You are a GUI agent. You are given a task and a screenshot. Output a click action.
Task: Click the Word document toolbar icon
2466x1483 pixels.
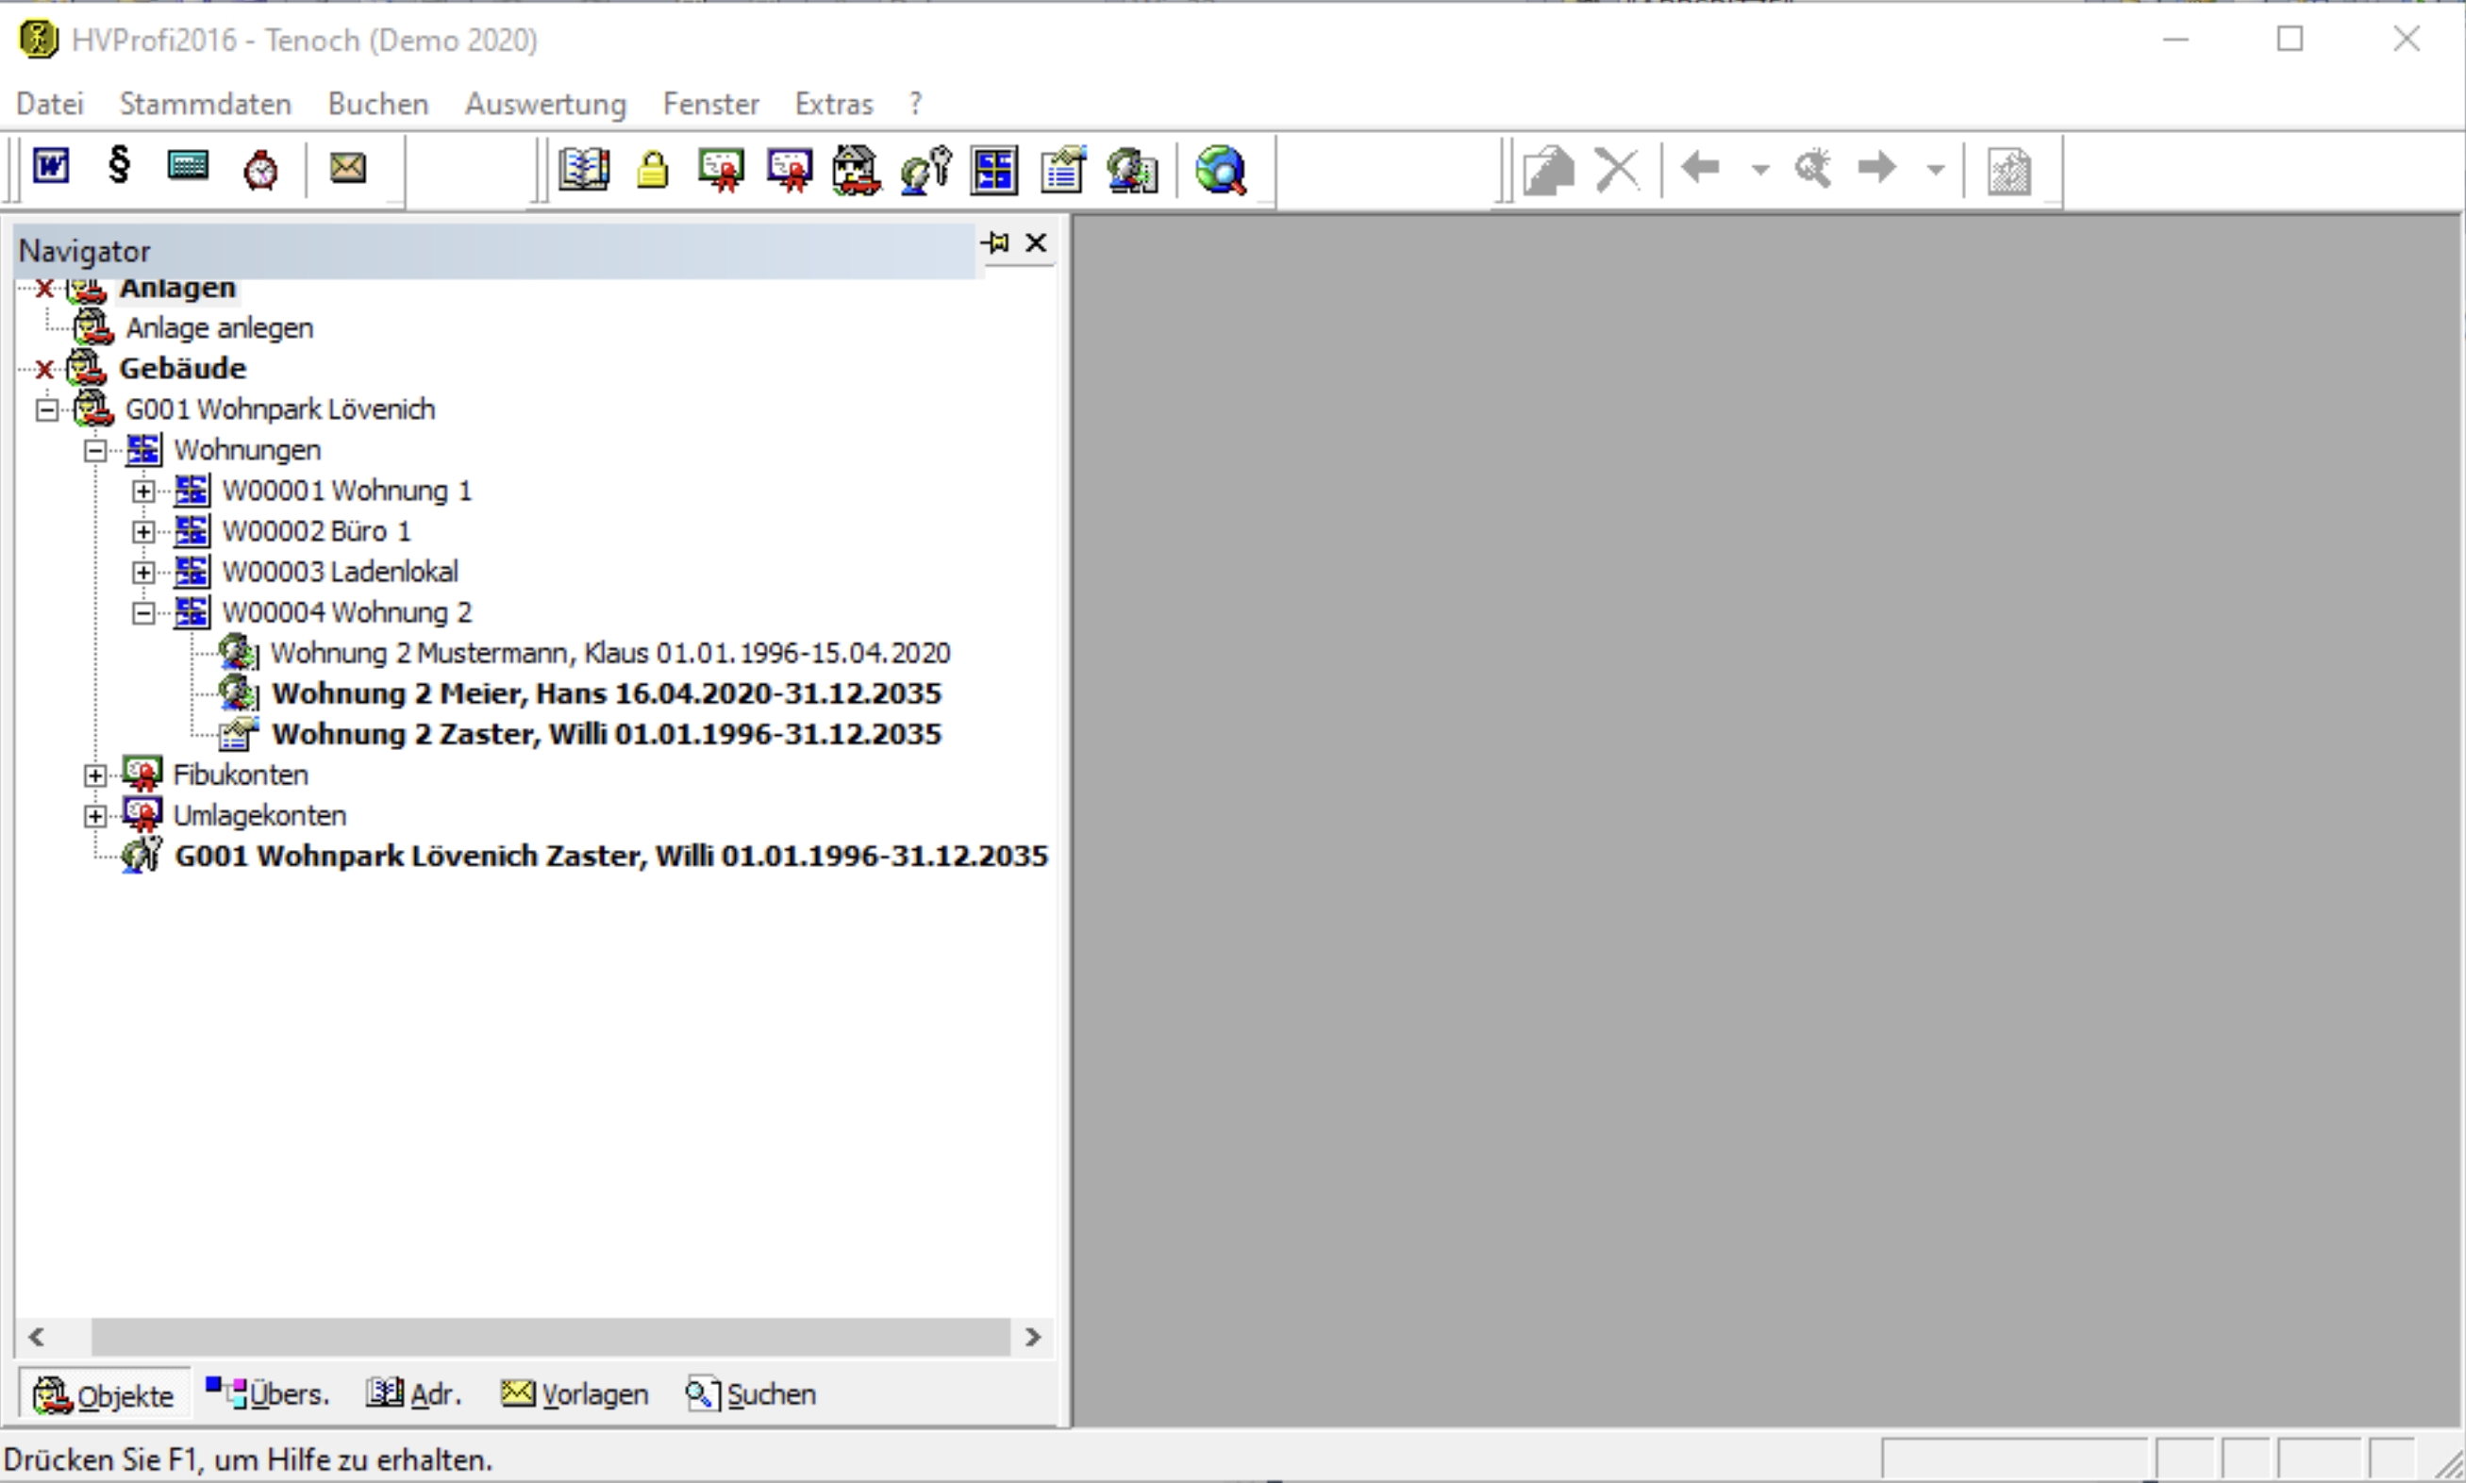coord(51,167)
